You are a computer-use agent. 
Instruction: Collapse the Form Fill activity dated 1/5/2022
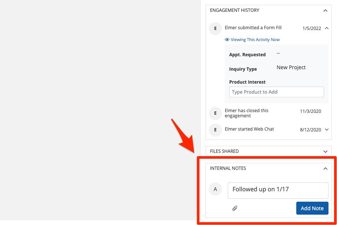[327, 28]
